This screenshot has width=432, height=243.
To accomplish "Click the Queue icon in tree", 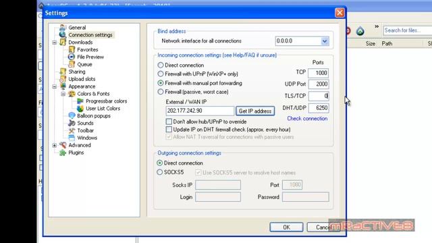I will coord(72,64).
